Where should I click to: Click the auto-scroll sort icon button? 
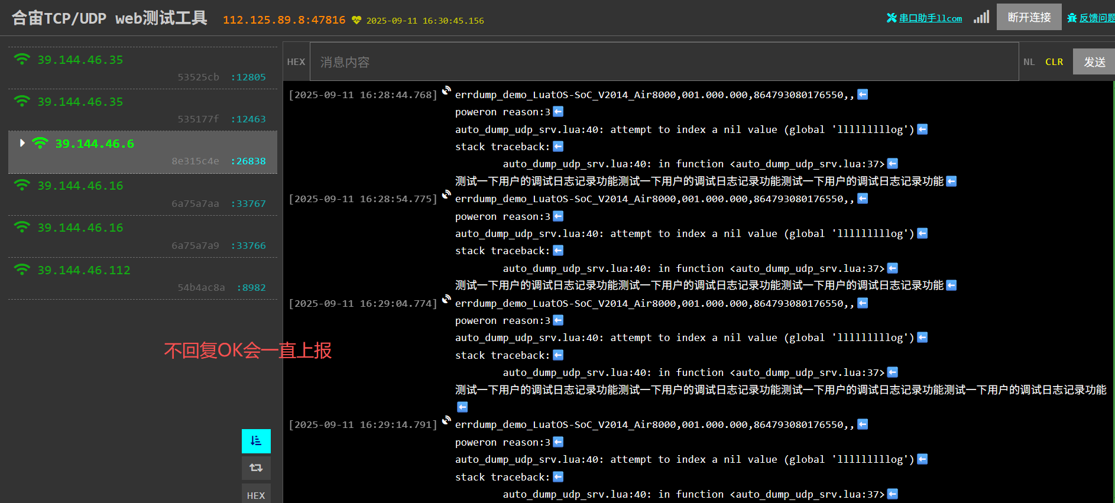256,441
